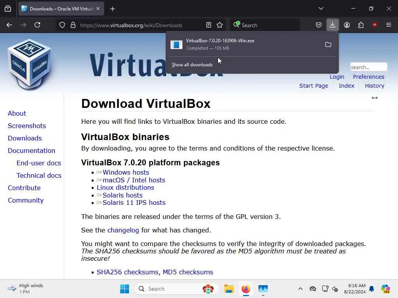This screenshot has width=398, height=298.
Task: Click the VirtualBox site search field
Action: pyautogui.click(x=368, y=67)
